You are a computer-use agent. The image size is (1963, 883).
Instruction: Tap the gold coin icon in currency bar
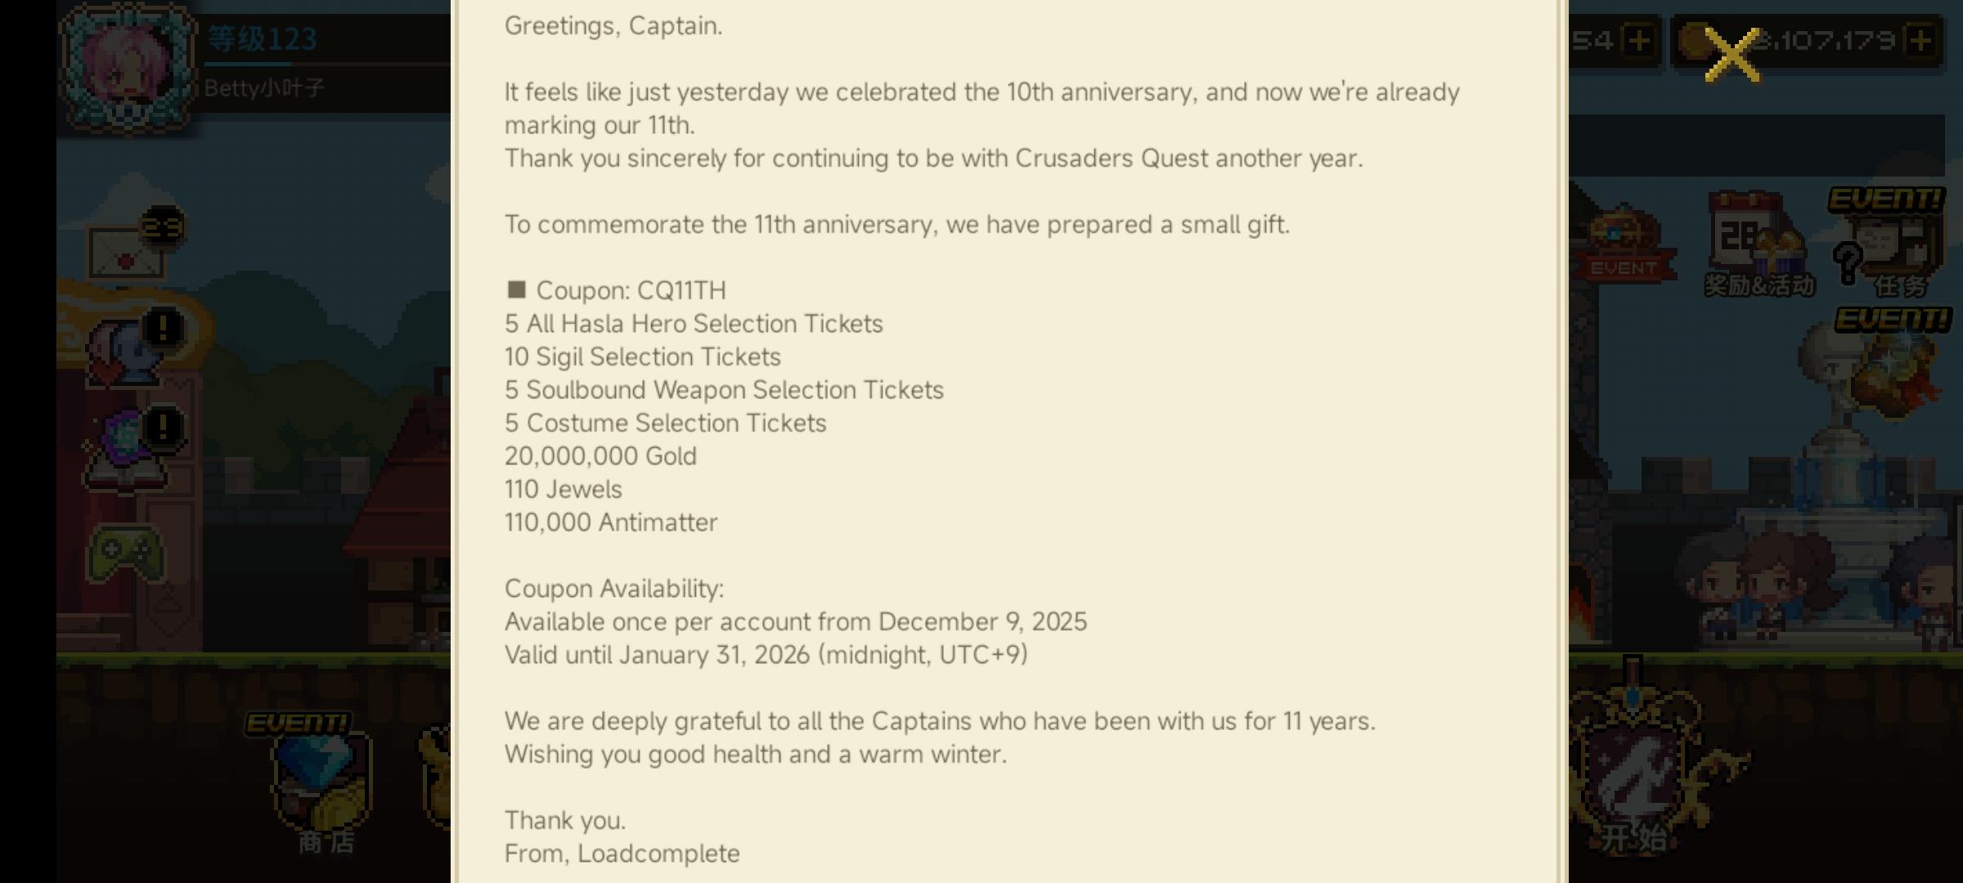pos(1697,41)
